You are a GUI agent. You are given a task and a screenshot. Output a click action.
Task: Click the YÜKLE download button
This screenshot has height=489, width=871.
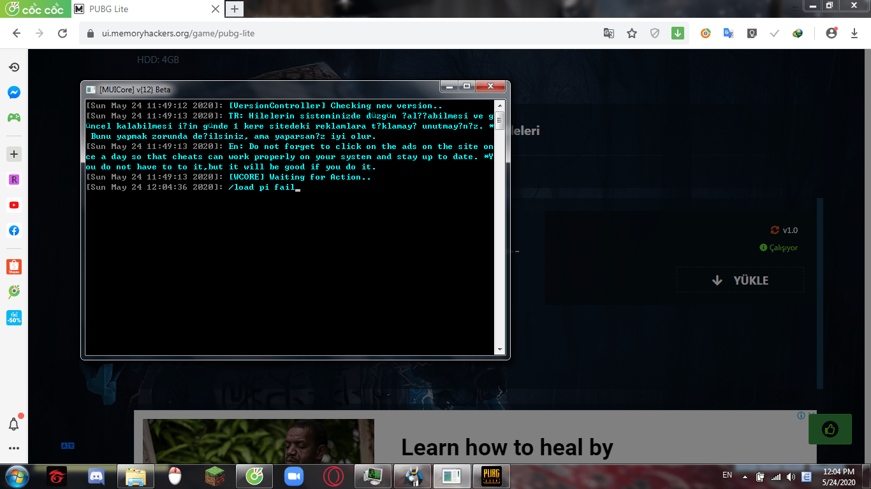[740, 280]
